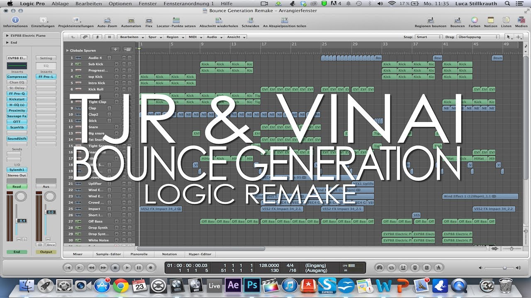This screenshot has height=298, width=531.
Task: Click the Stereo Out output slot
Action: (x=17, y=175)
